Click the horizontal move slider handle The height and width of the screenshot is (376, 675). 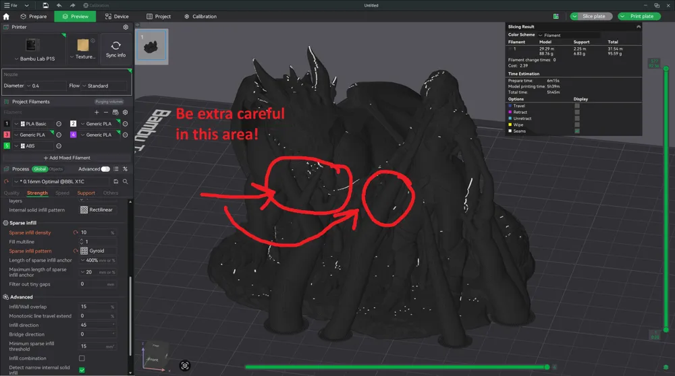coord(547,367)
